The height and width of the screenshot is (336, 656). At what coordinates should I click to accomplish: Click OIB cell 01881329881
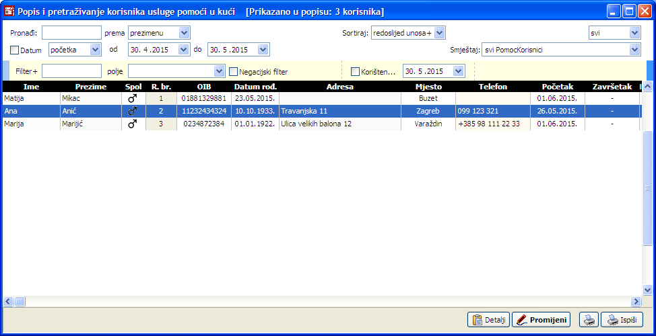(204, 99)
